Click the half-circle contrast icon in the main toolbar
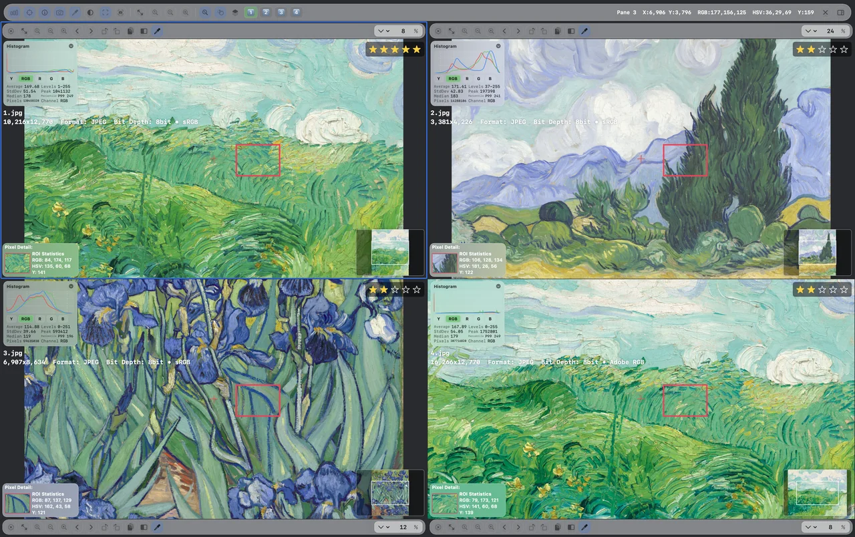The height and width of the screenshot is (537, 855). (x=91, y=12)
